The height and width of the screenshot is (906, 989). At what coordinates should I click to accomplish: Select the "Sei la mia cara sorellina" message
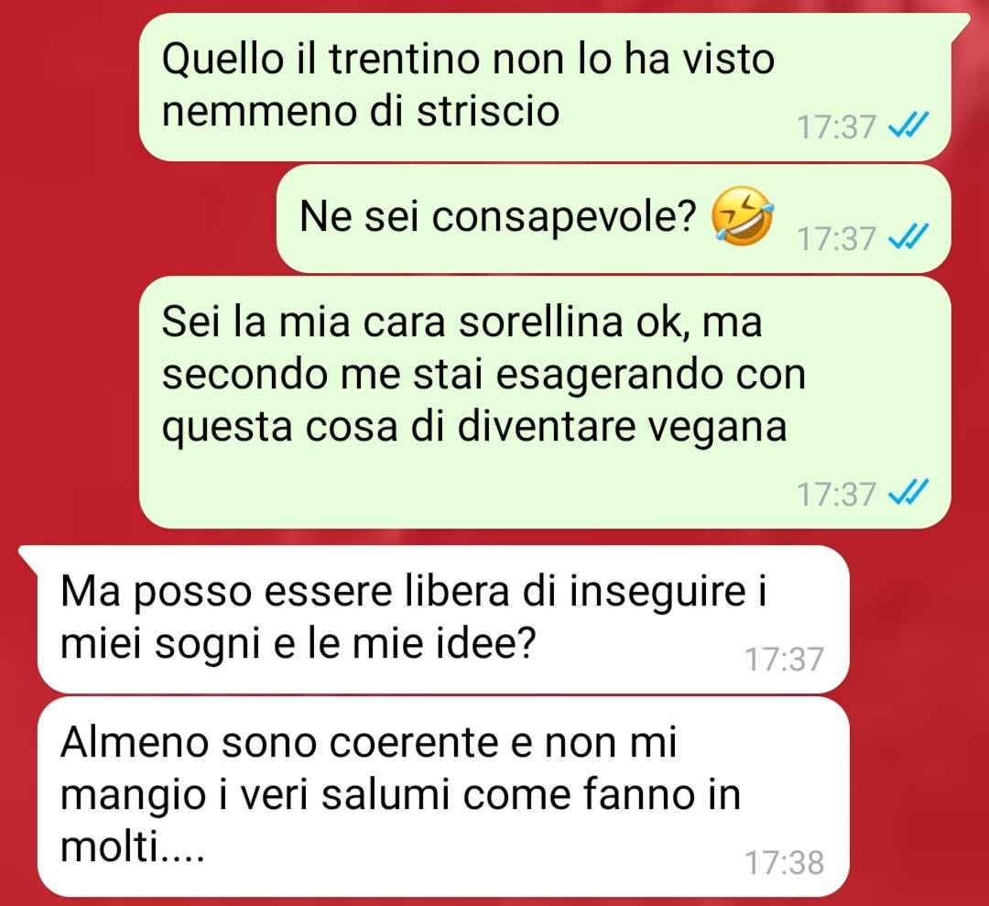tap(545, 402)
